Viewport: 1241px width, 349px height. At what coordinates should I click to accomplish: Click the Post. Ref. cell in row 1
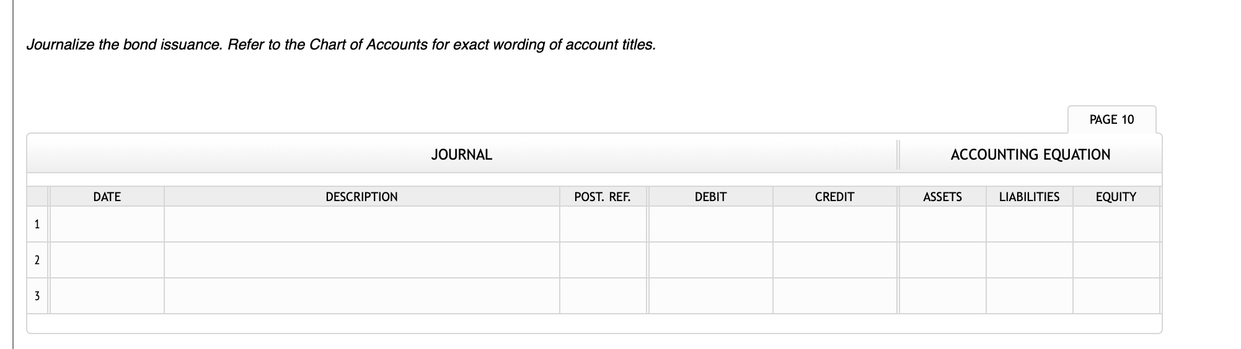coord(603,224)
